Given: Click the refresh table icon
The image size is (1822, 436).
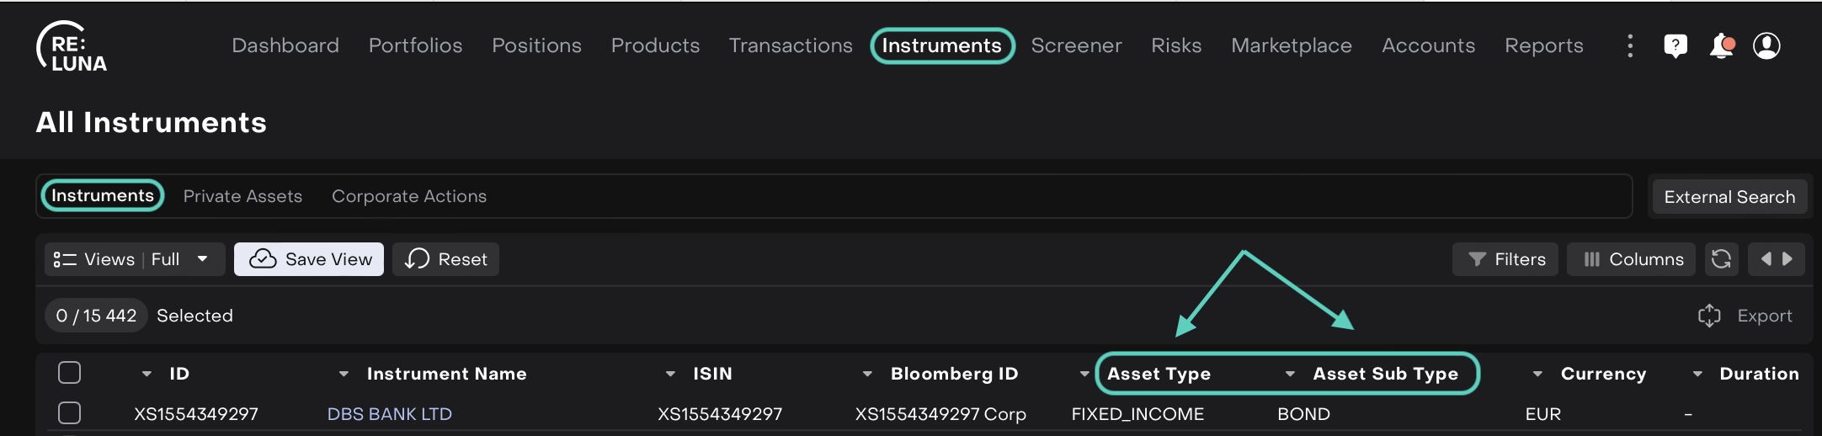Looking at the screenshot, I should tap(1722, 259).
